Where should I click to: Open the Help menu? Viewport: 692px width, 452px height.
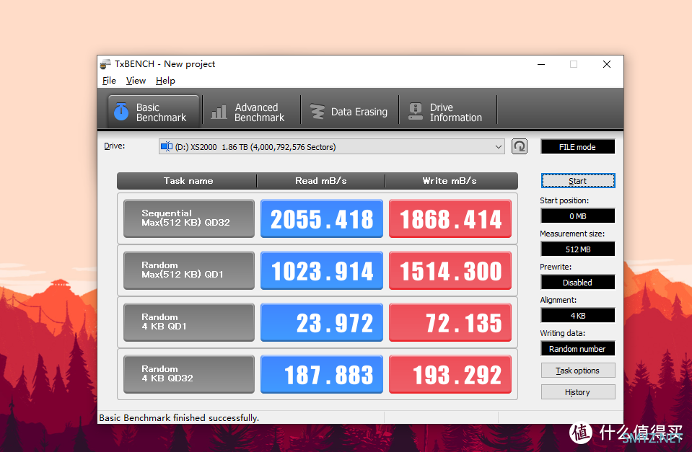click(165, 81)
